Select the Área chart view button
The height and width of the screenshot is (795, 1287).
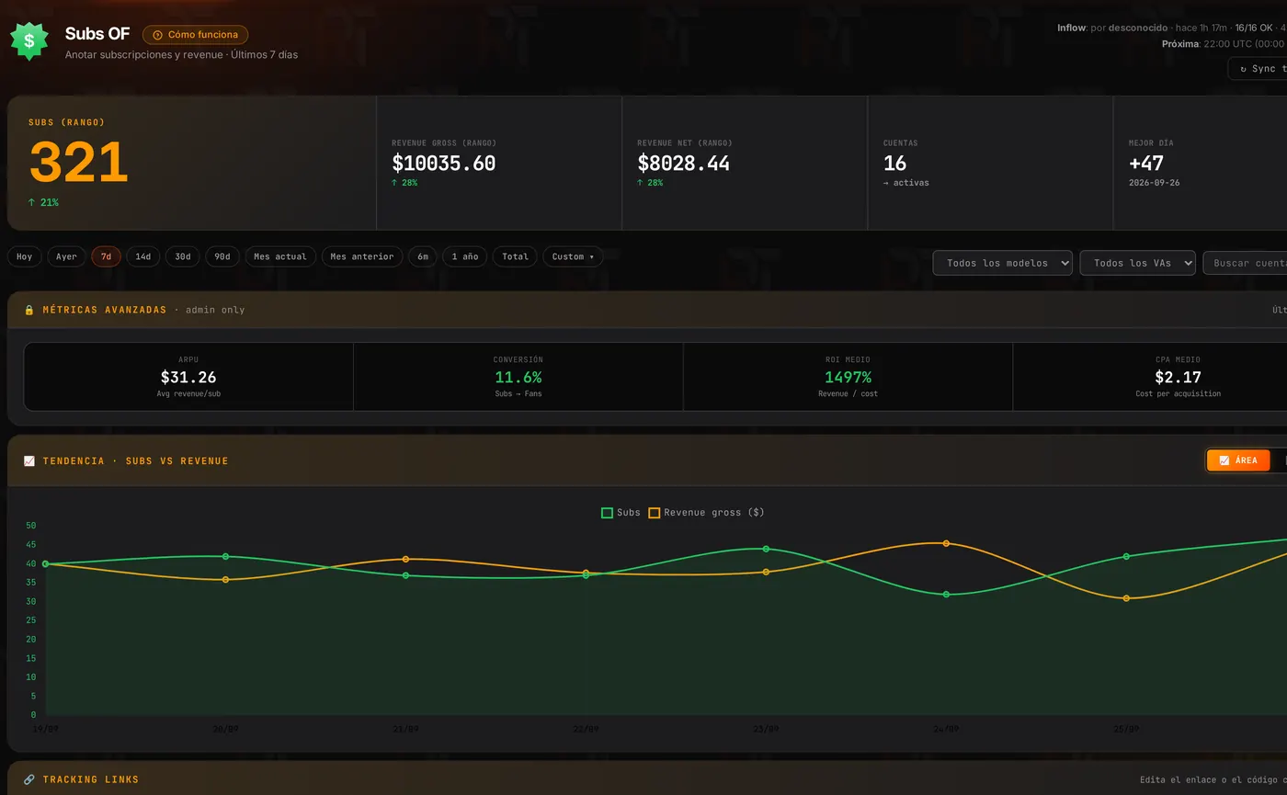[x=1238, y=460]
